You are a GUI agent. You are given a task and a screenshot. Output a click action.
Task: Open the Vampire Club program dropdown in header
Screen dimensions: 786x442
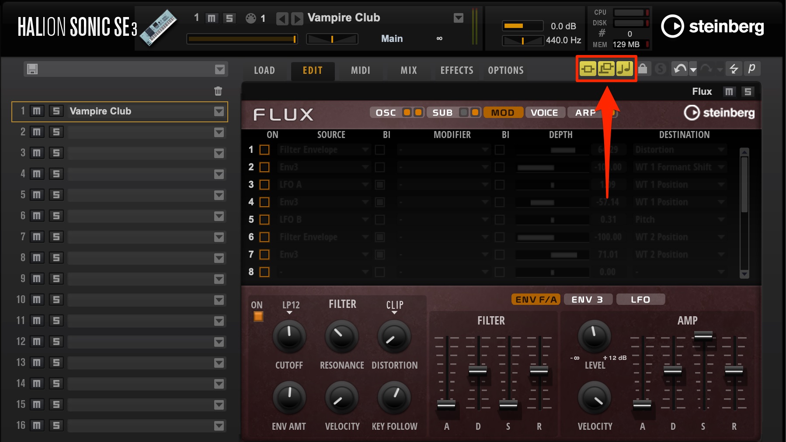459,18
